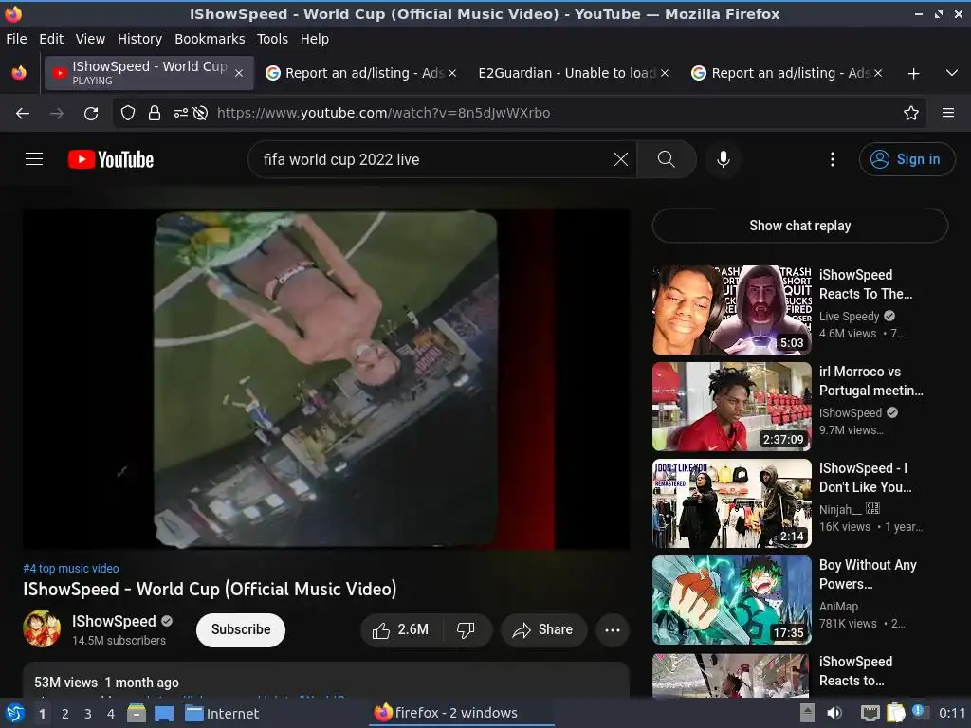The height and width of the screenshot is (728, 971).
Task: Click the 0:11 taskbar clock
Action: pyautogui.click(x=952, y=713)
